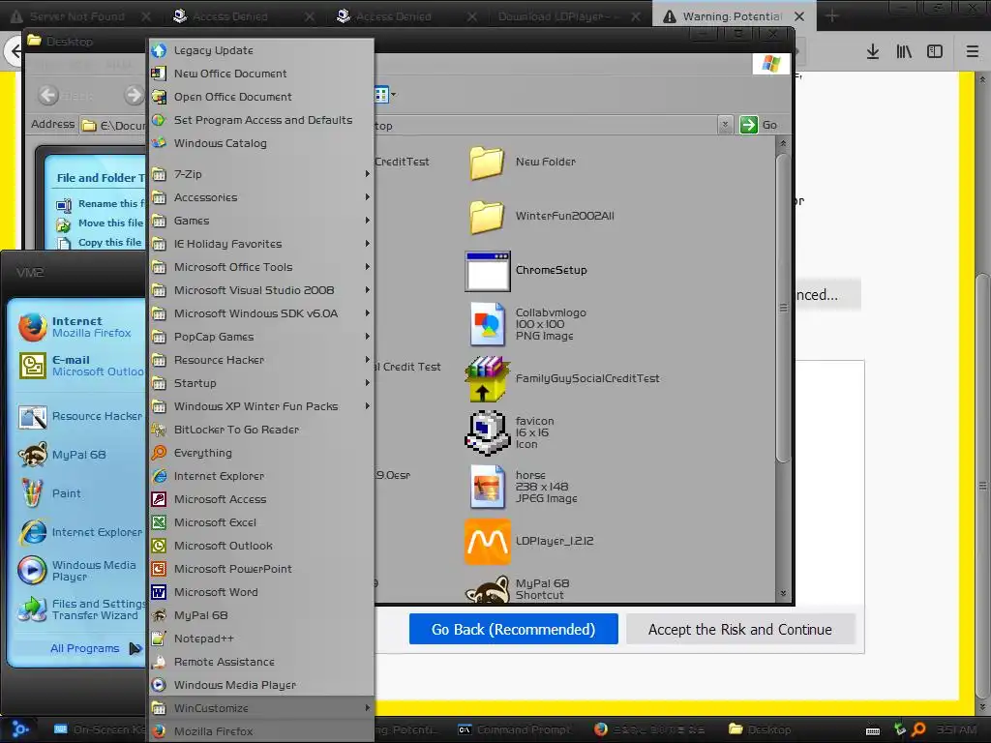This screenshot has width=991, height=743.
Task: Select the WinterFun2002All folder
Action: [541, 216]
